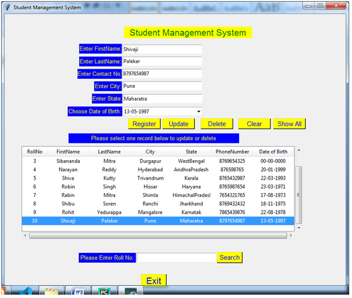Click the FirstName column header
Screen dimensions: 352x298
68,152
